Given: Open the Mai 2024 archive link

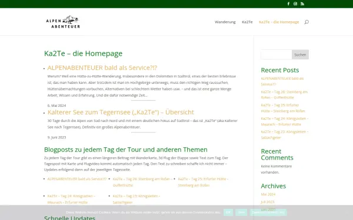Looking at the screenshot, I should [268, 194].
